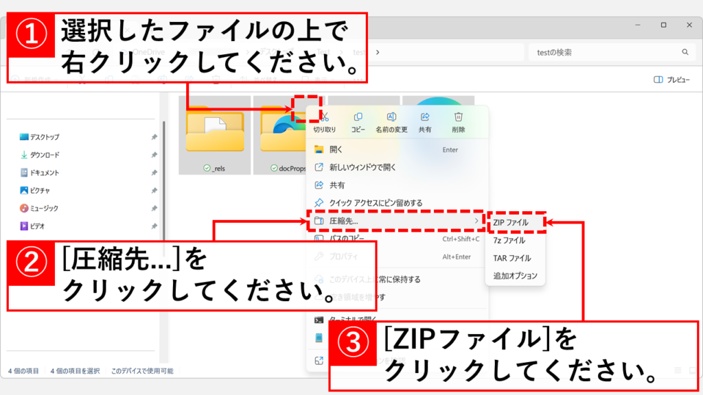This screenshot has width=703, height=395.
Task: Choose クイック アクセスにピン留めする
Action: click(x=397, y=203)
